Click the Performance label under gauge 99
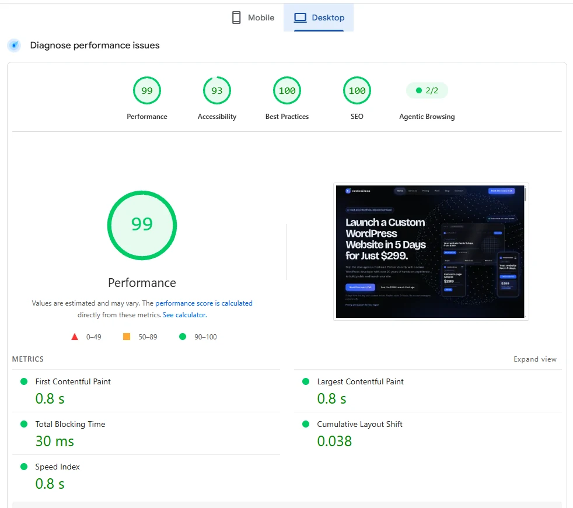The image size is (573, 508). [x=147, y=117]
